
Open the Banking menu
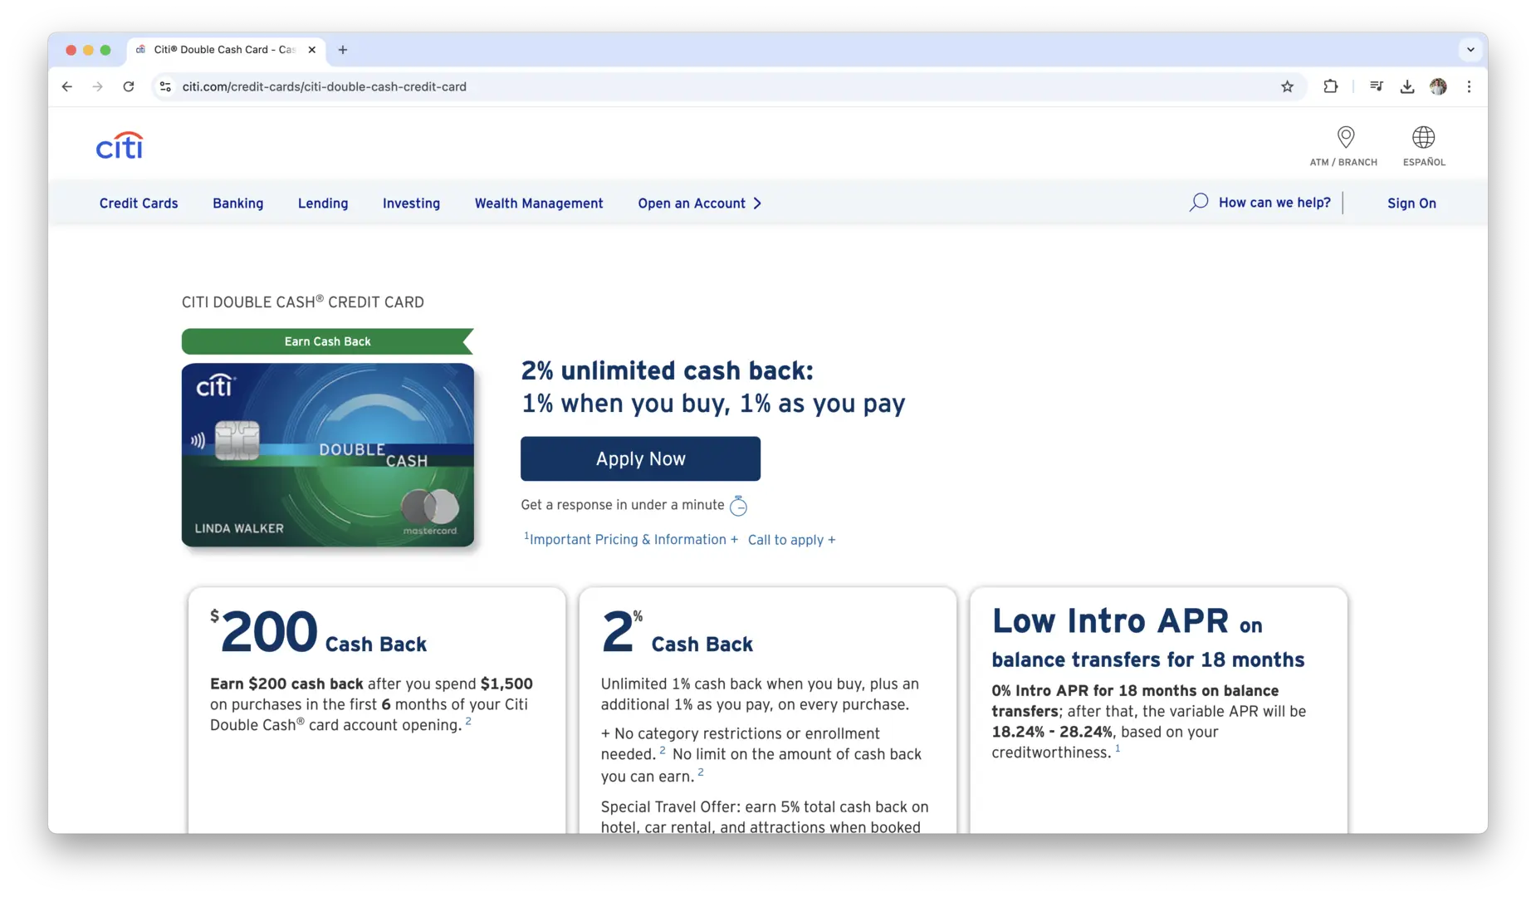[x=237, y=203]
